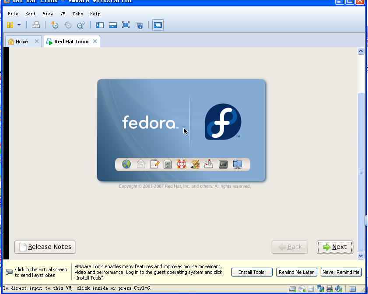Enter full screen mode
The height and width of the screenshot is (294, 368).
126,25
